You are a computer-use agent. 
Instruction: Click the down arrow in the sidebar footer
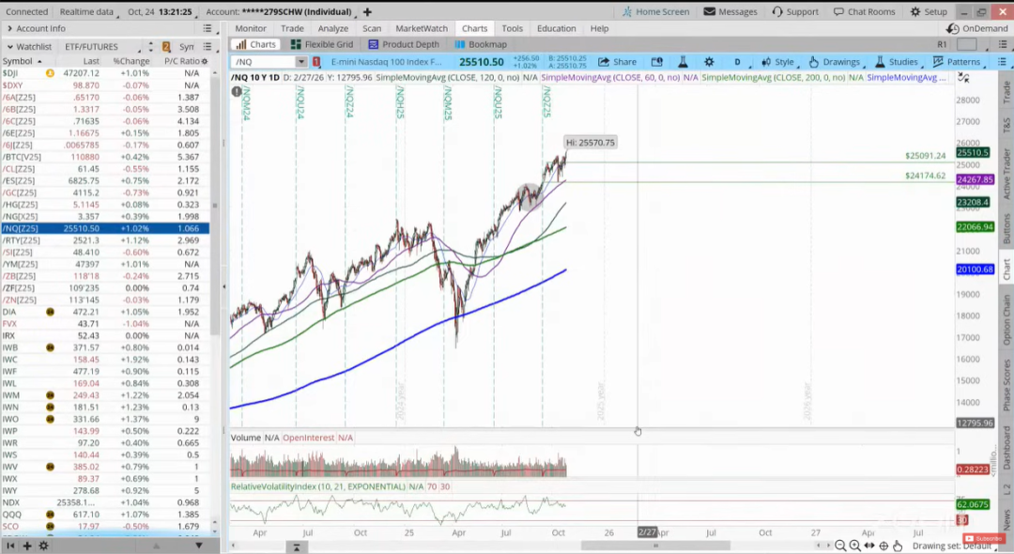(x=198, y=546)
